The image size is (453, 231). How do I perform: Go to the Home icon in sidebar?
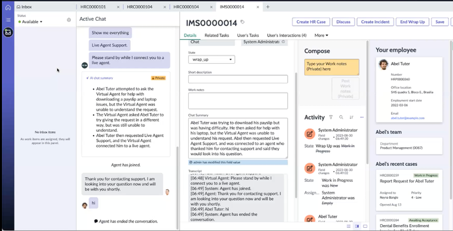[x=8, y=8]
